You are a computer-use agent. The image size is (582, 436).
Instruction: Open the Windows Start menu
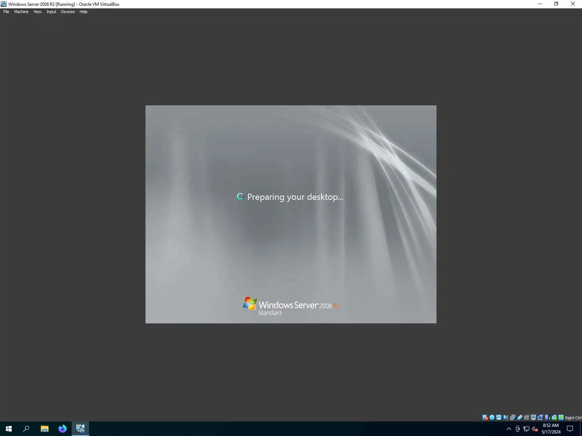click(x=9, y=429)
